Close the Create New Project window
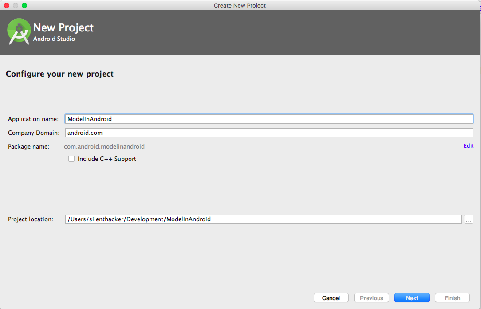This screenshot has width=481, height=309. pyautogui.click(x=7, y=5)
